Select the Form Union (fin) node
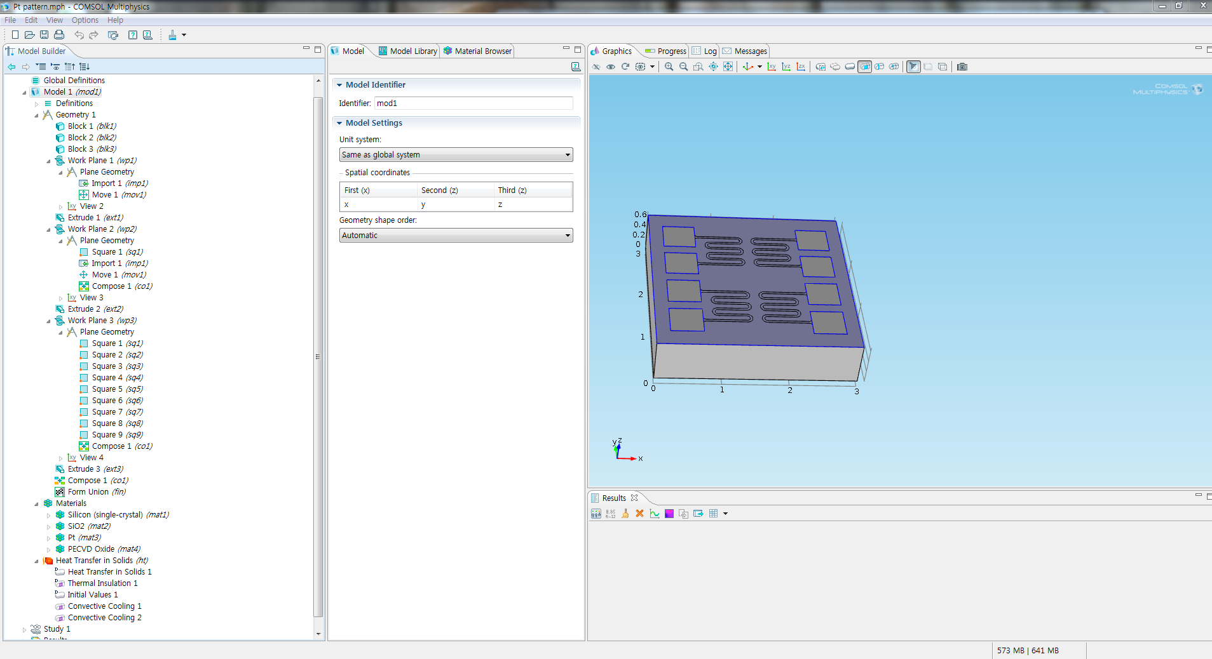The width and height of the screenshot is (1212, 659). [96, 492]
